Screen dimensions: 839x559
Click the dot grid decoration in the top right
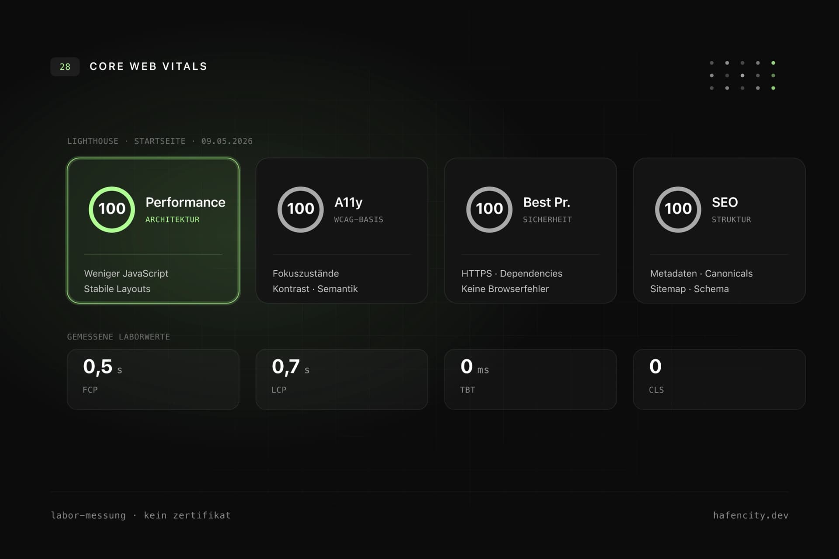pyautogui.click(x=742, y=76)
